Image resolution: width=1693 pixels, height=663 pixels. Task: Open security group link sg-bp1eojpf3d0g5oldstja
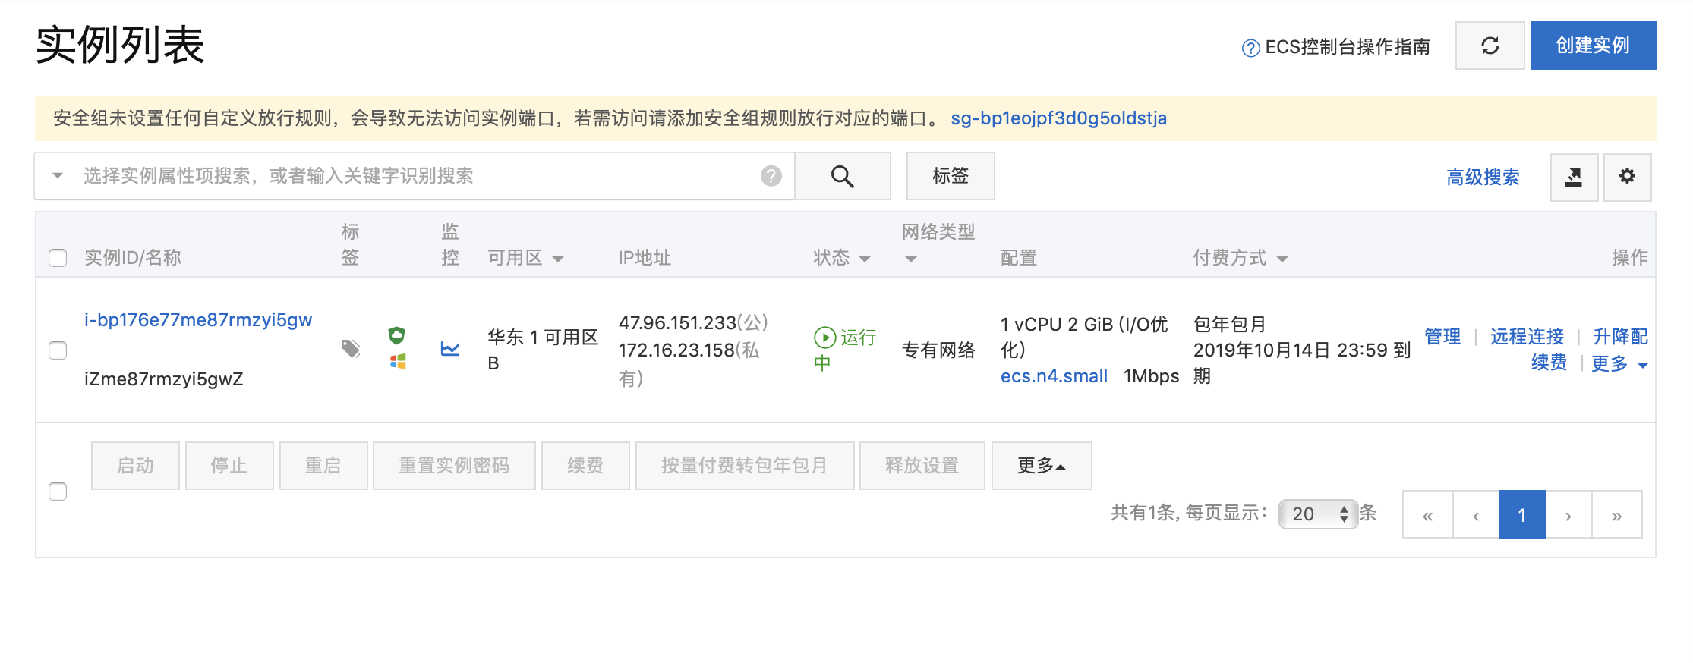pyautogui.click(x=1060, y=118)
